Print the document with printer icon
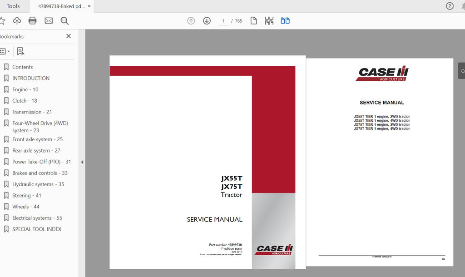The width and height of the screenshot is (465, 277). [32, 21]
